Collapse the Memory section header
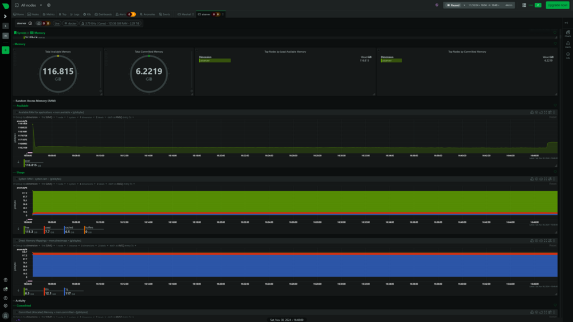 tap(19, 44)
